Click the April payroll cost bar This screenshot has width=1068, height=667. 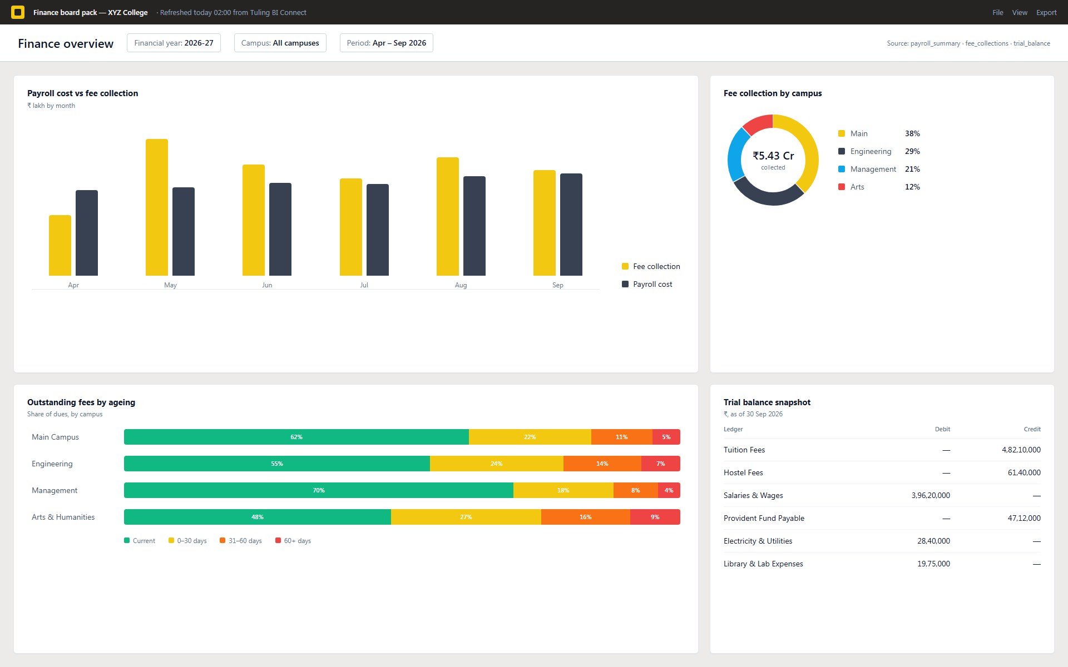pyautogui.click(x=87, y=233)
